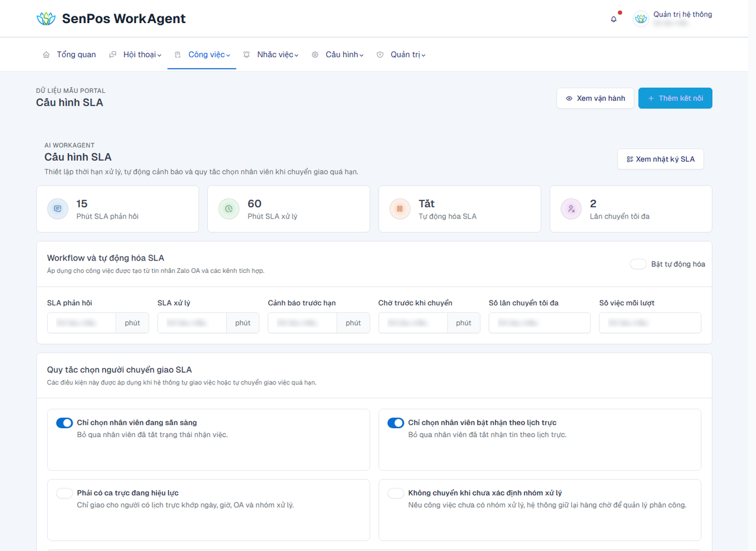Click the green clock SLA processing icon
Screen dimensions: 756x551
229,209
